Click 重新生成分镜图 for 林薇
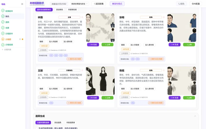 coord(74,59)
